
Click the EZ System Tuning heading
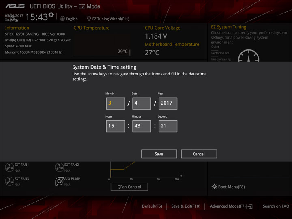[228, 27]
